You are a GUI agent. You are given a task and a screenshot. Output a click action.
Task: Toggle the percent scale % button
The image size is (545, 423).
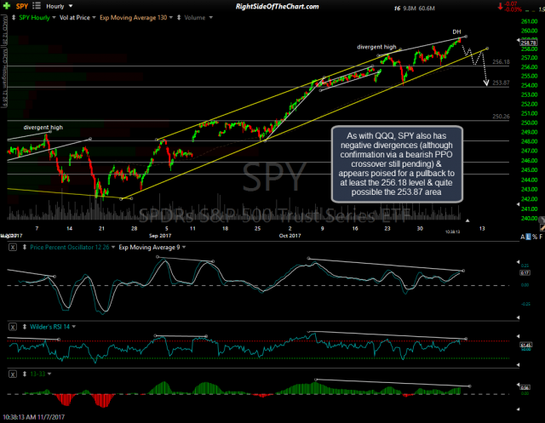(535, 237)
